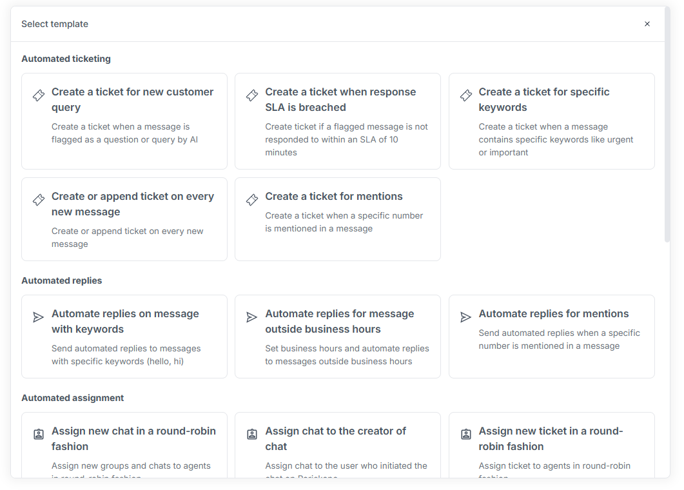The height and width of the screenshot is (490, 684).
Task: Click description 'flagged as a question or query by AI'
Action: click(x=124, y=140)
